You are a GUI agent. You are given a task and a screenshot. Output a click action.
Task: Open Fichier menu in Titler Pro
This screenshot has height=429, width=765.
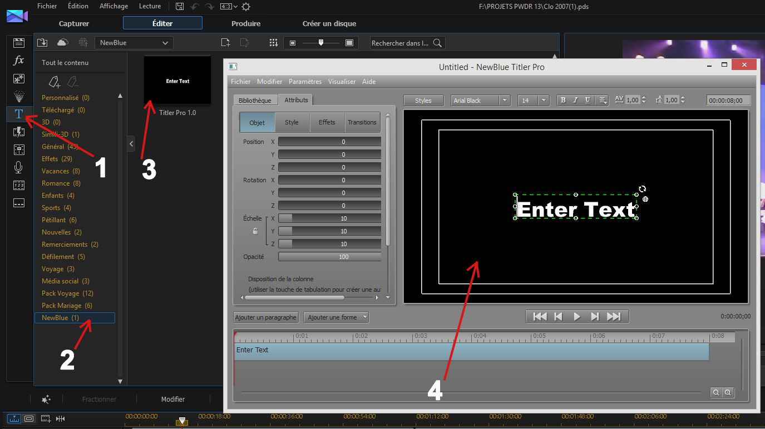(x=240, y=81)
